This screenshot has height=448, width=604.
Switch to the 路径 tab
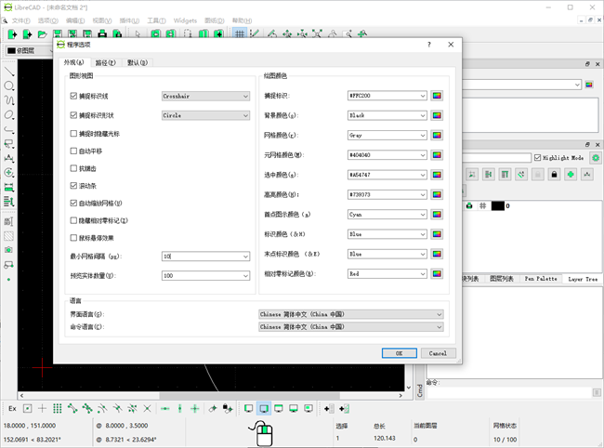[x=105, y=63]
